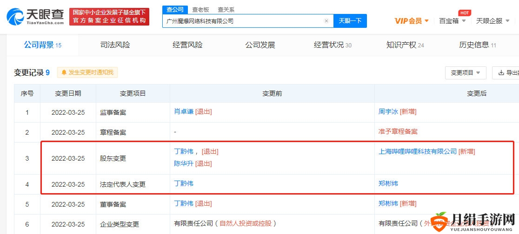Click the date in row 2
The width and height of the screenshot is (519, 234).
pyautogui.click(x=68, y=132)
